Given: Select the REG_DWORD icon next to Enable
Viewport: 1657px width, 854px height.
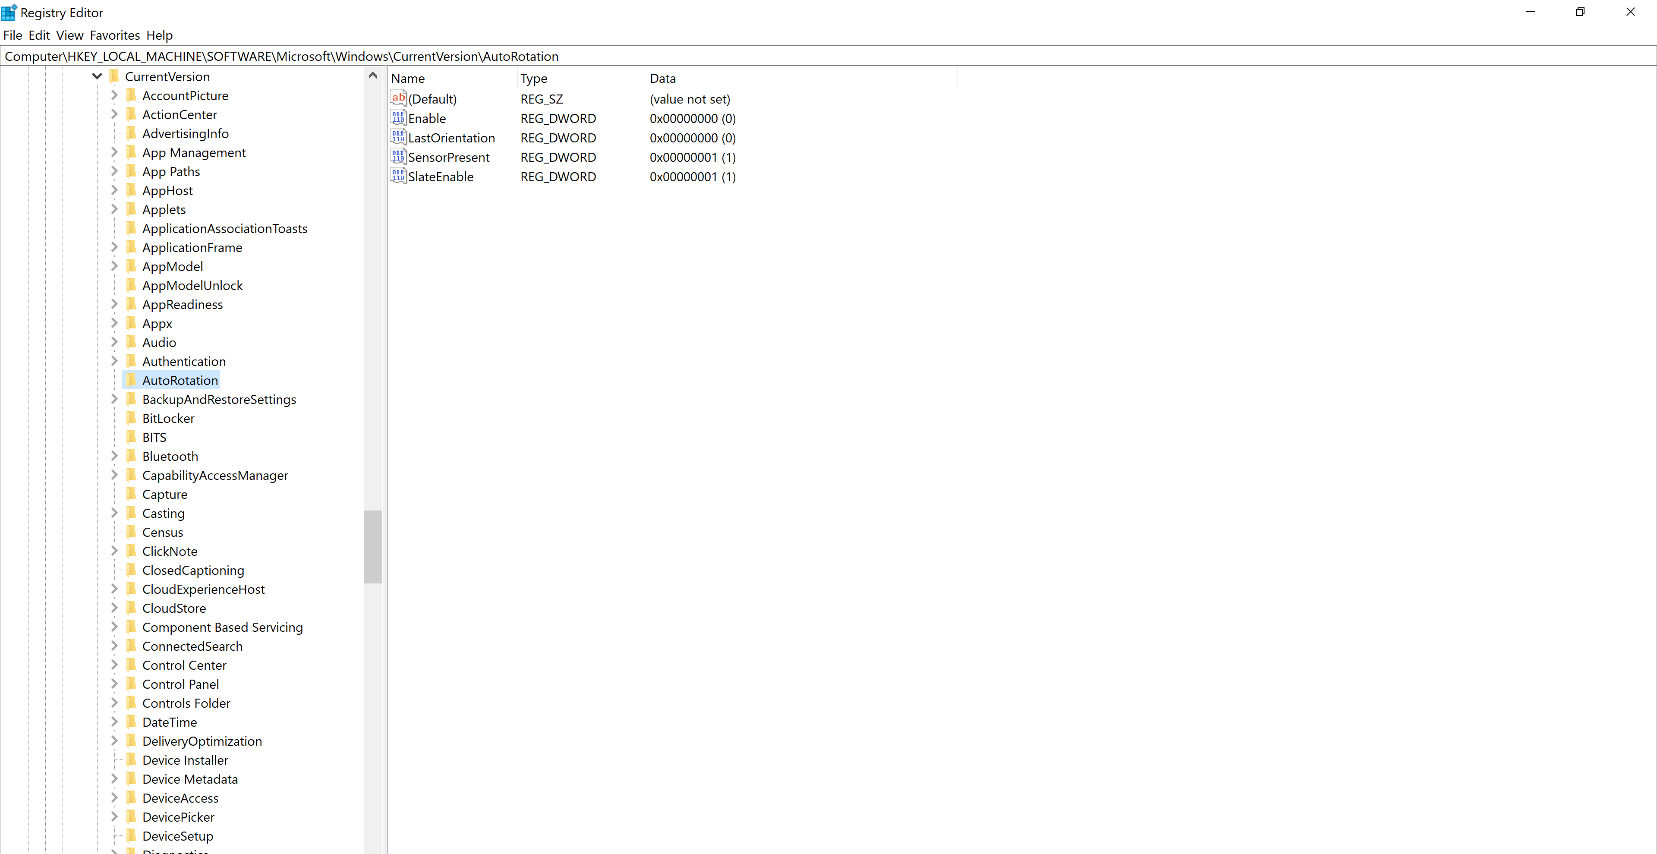Looking at the screenshot, I should (397, 118).
